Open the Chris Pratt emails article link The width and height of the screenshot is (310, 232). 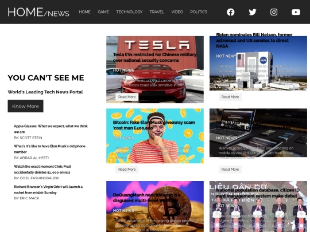point(42,169)
